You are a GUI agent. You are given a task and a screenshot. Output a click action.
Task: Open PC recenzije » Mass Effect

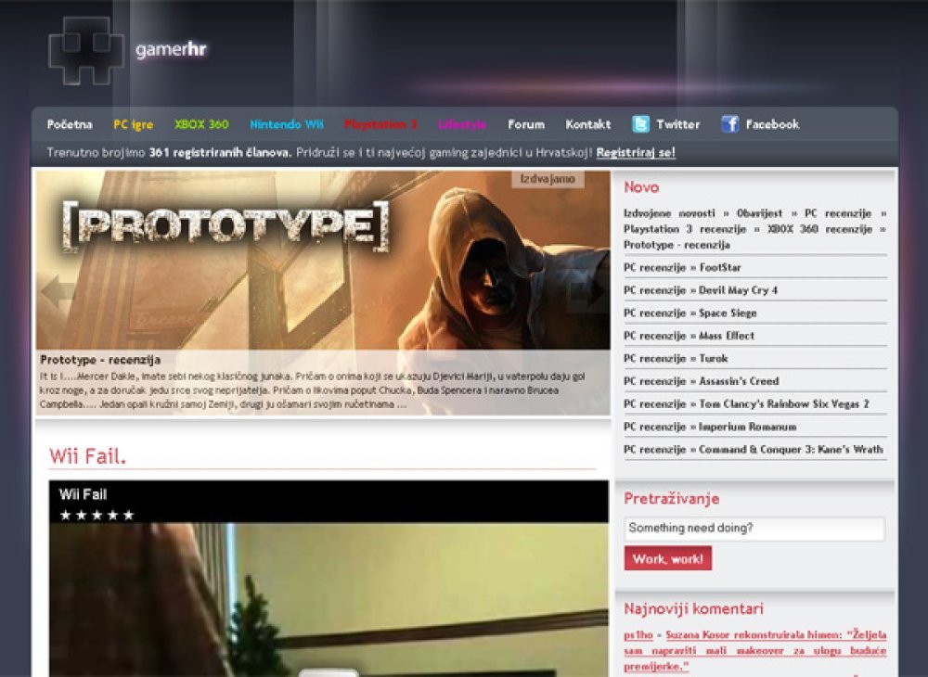[x=689, y=336]
